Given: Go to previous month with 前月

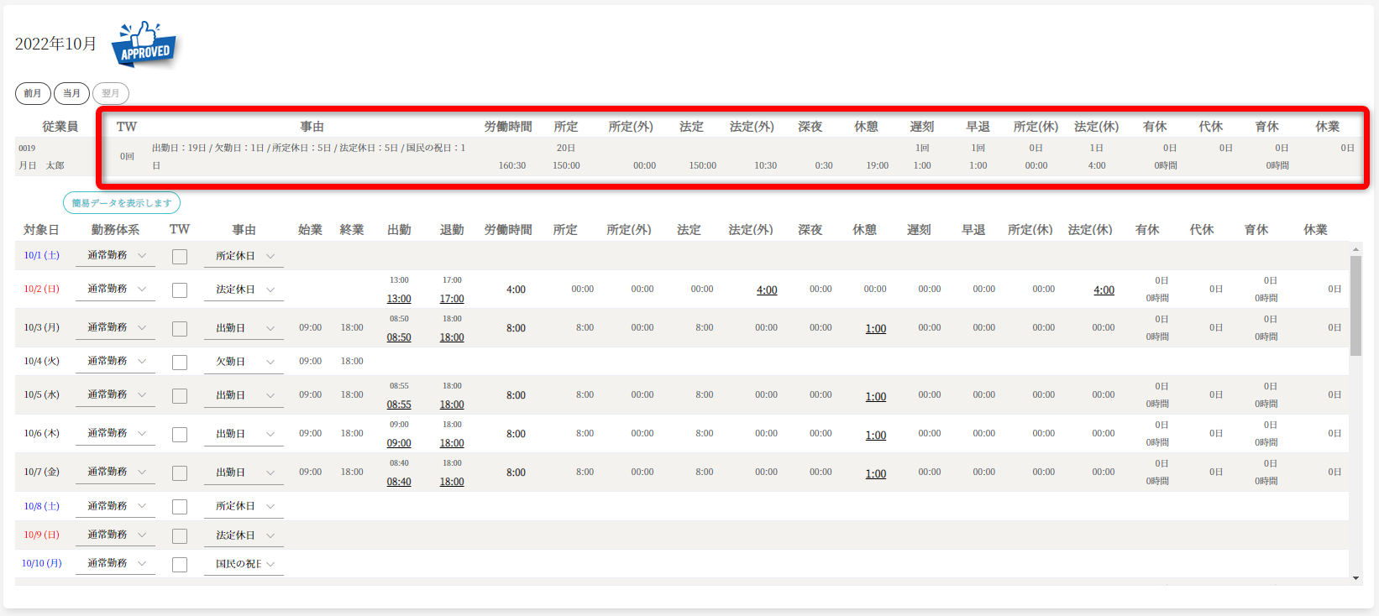Looking at the screenshot, I should pyautogui.click(x=33, y=93).
